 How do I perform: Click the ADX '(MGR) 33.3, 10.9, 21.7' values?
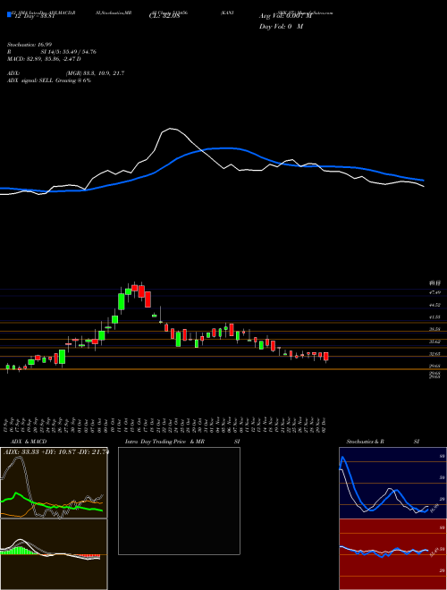coord(95,73)
